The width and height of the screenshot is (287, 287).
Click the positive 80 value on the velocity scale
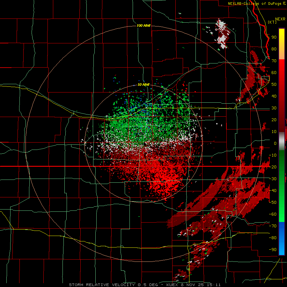pos(274,49)
